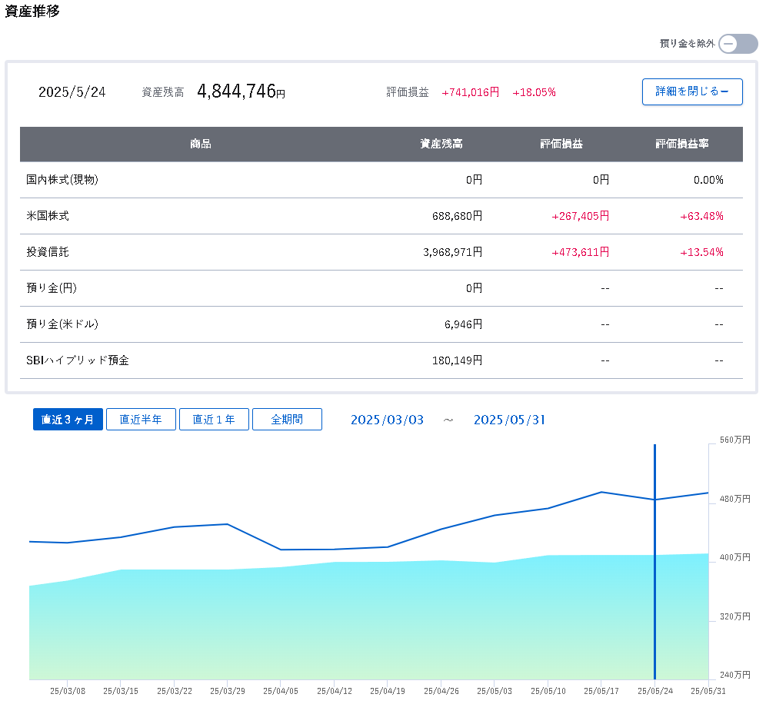Image resolution: width=766 pixels, height=714 pixels.
Task: Select the 米国株式 row label
Action: click(48, 216)
